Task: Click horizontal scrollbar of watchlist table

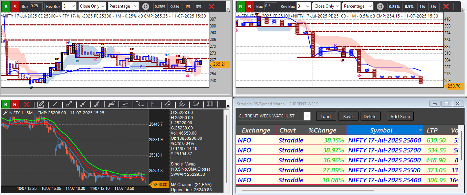Action: 308,190
